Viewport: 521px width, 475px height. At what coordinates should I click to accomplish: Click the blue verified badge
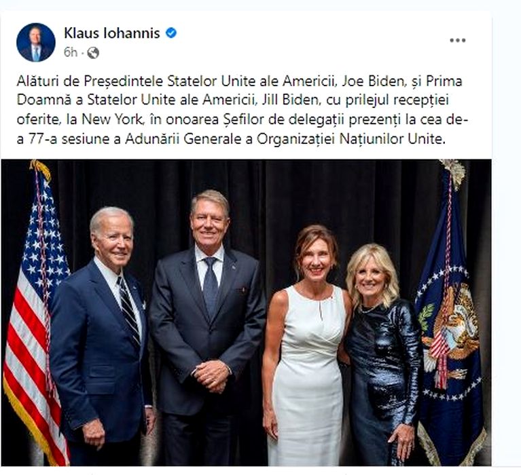171,33
